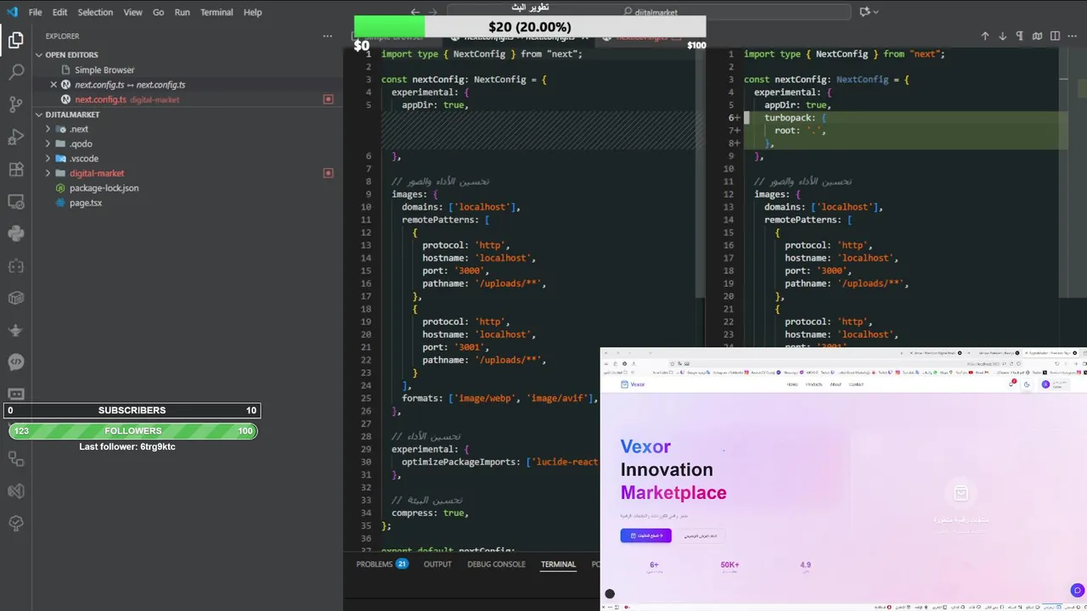Open the Remote Explorer view

tap(16, 201)
